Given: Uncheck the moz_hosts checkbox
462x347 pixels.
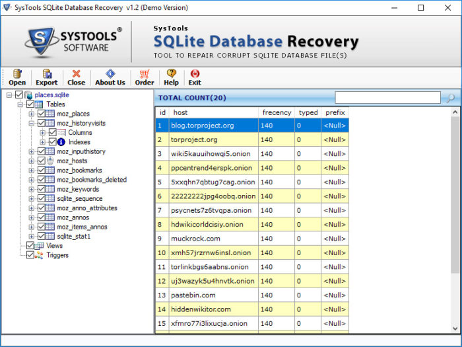Looking at the screenshot, I should coord(41,161).
